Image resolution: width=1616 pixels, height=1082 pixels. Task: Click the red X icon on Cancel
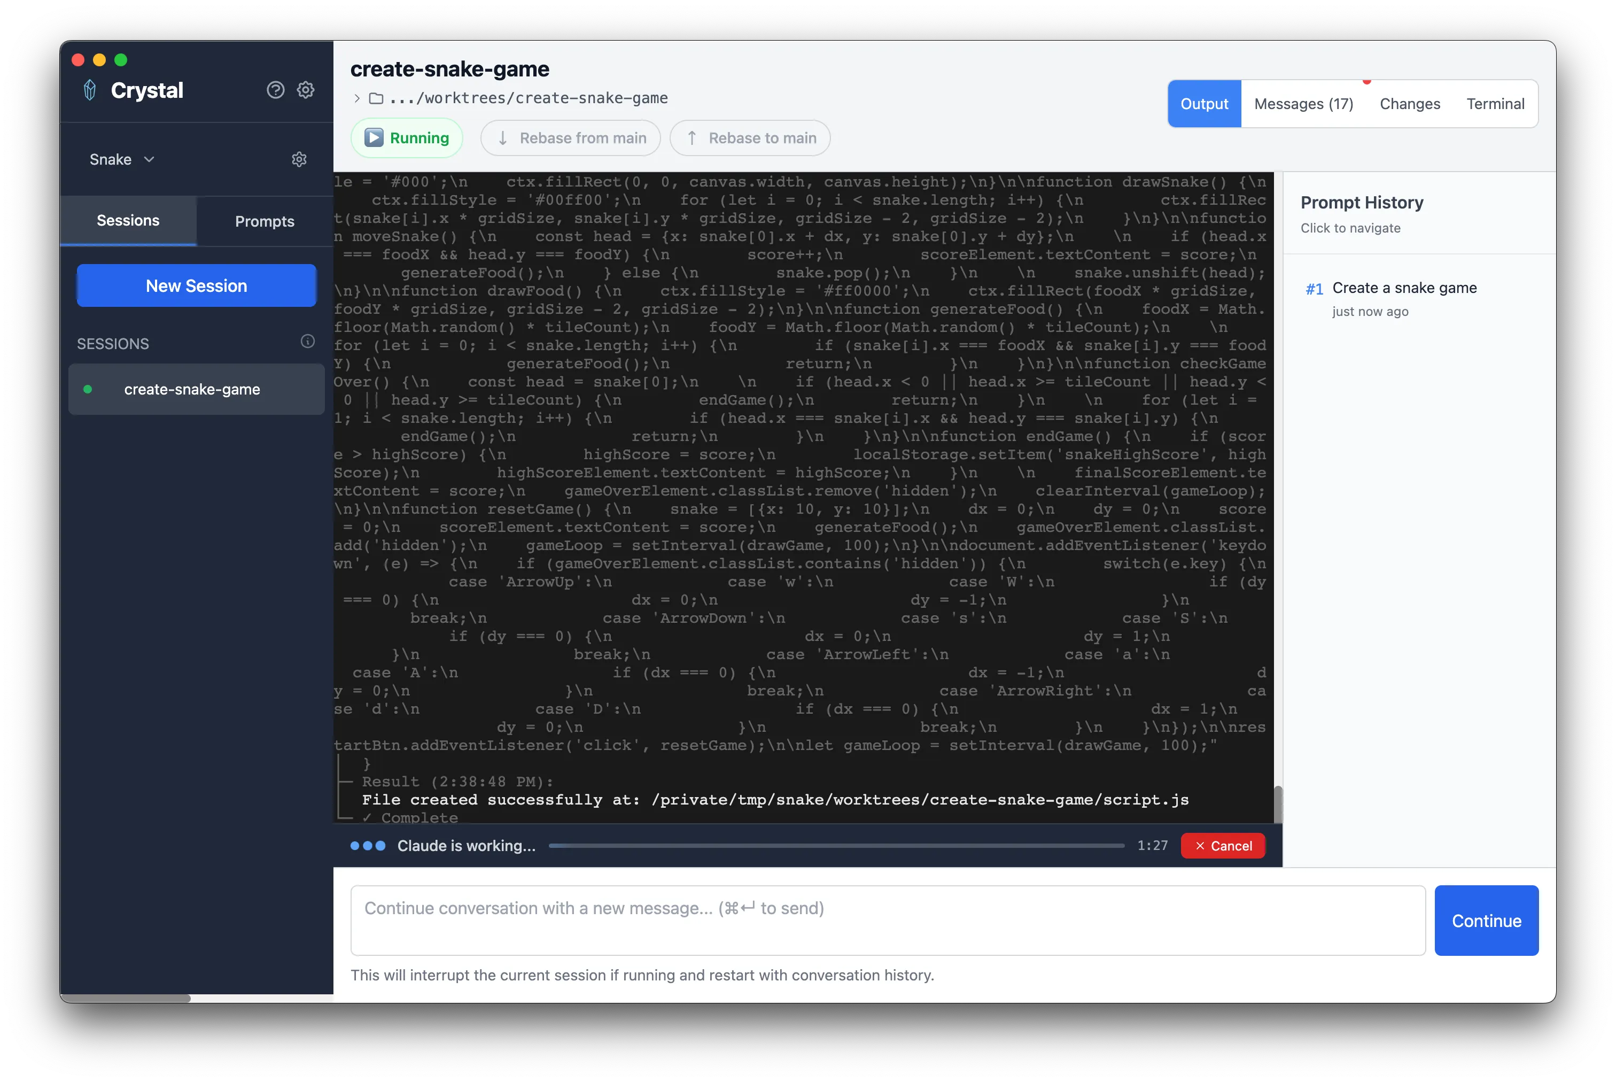(x=1200, y=845)
